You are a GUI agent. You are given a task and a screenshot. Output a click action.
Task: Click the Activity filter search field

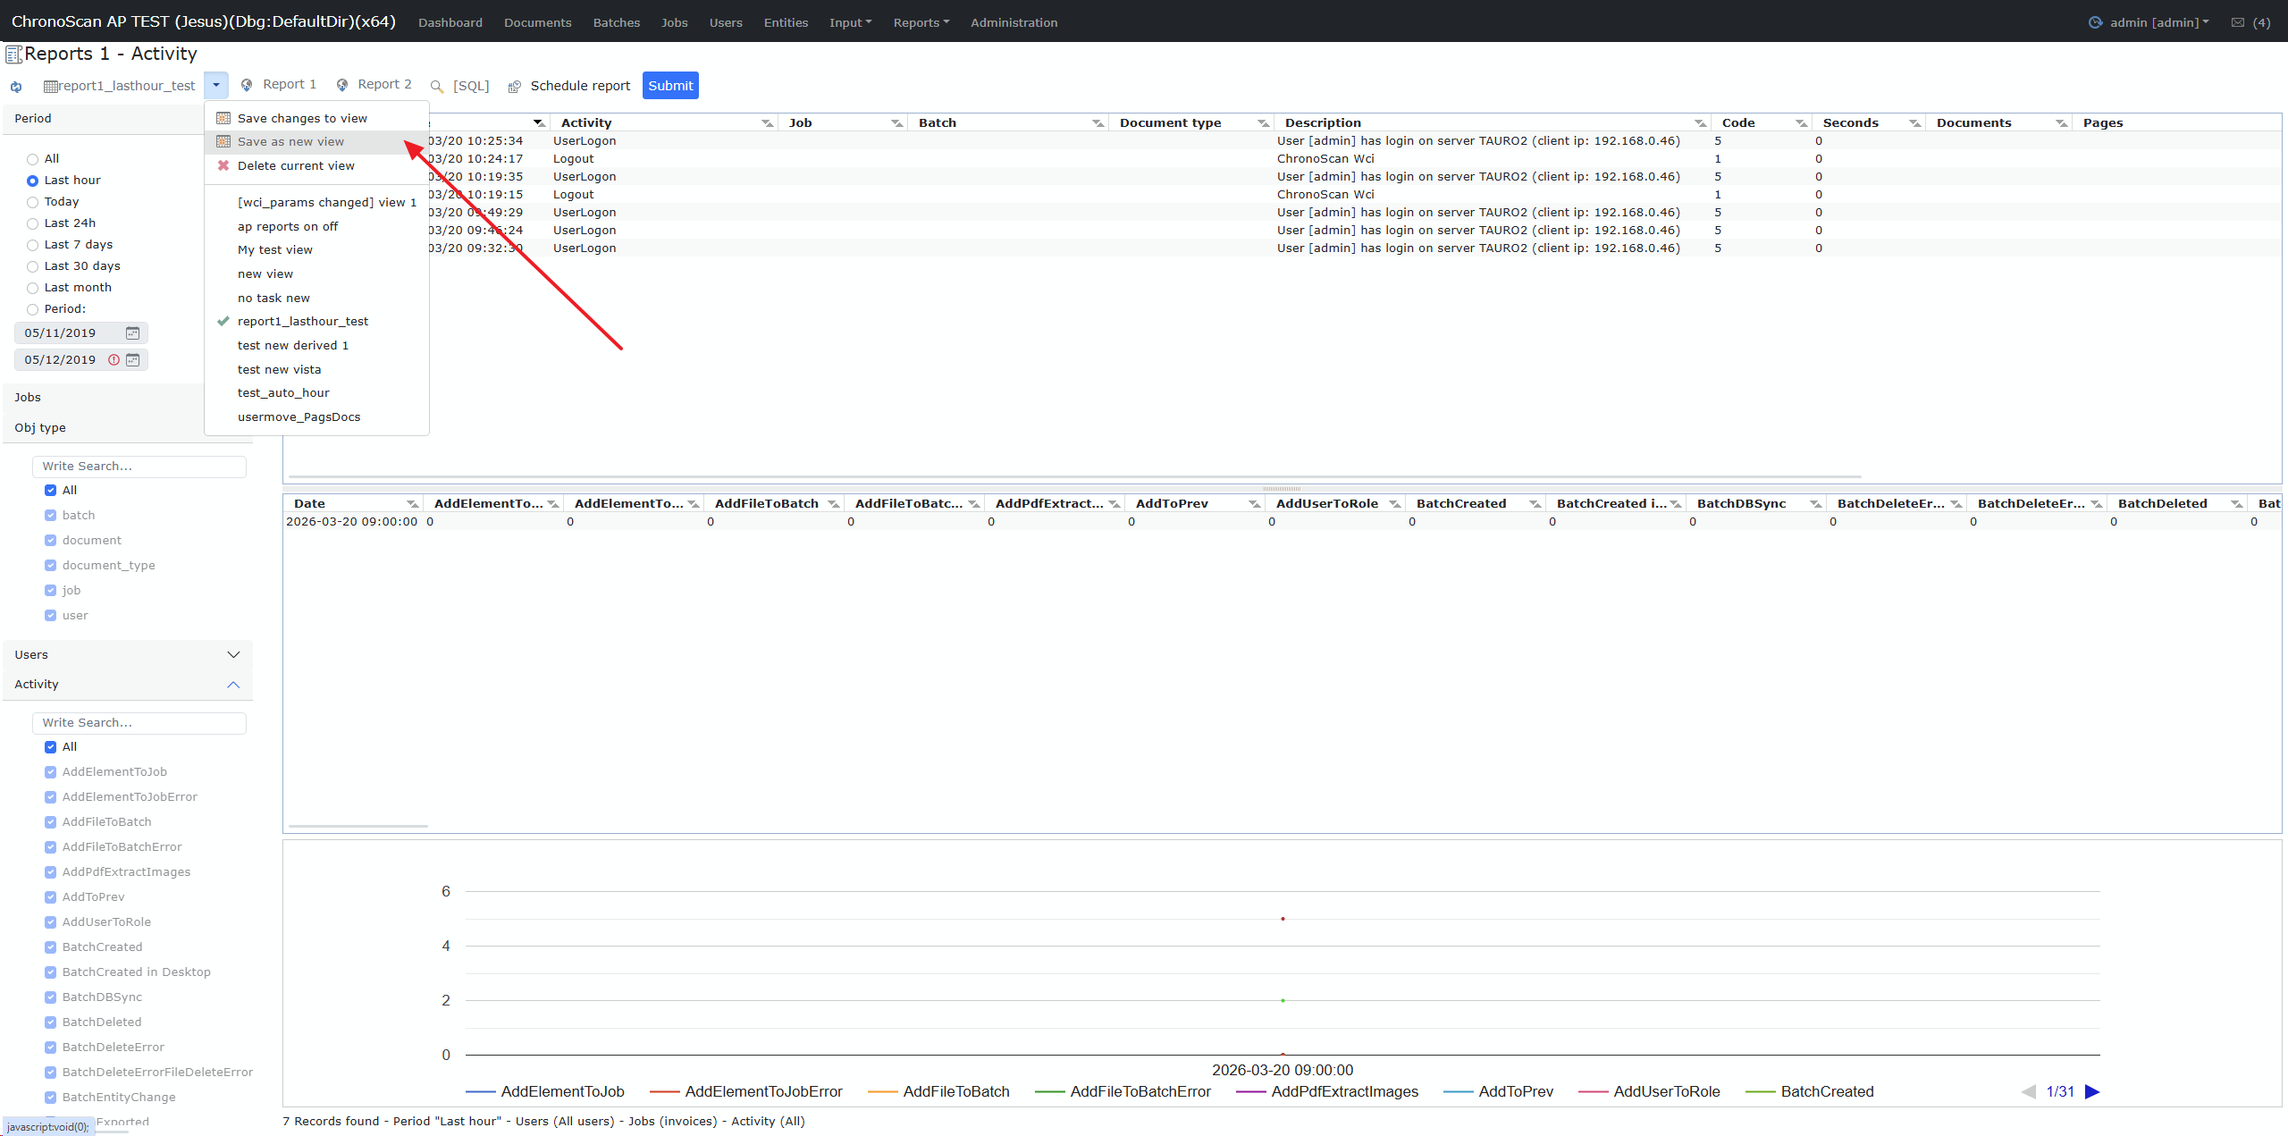139,723
